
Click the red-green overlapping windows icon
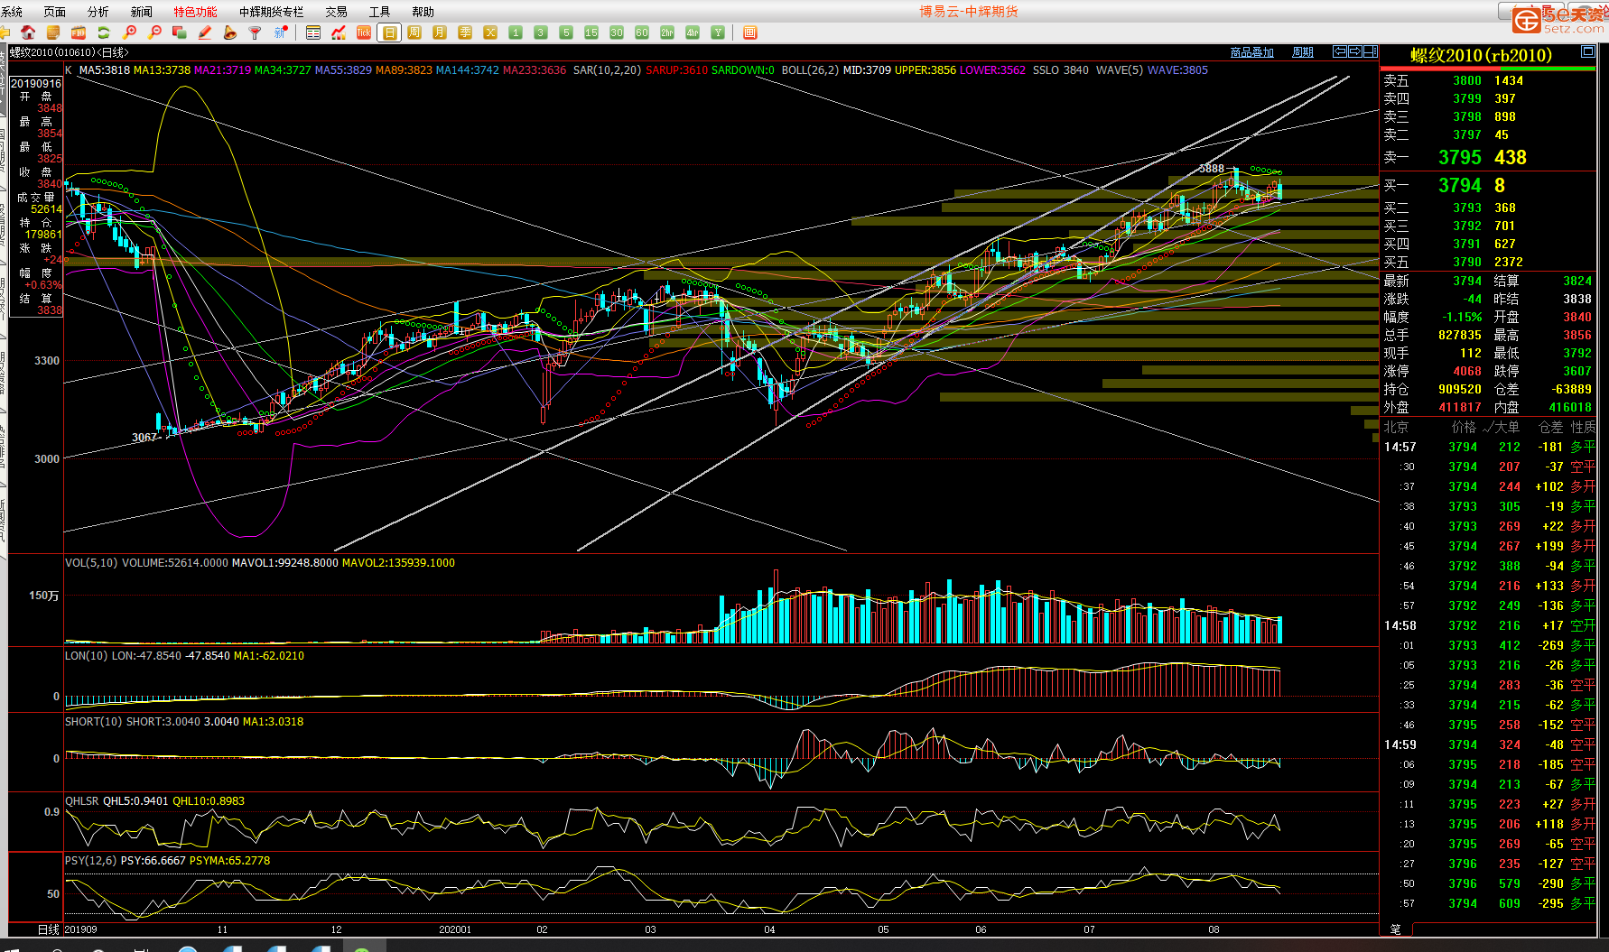point(180,32)
